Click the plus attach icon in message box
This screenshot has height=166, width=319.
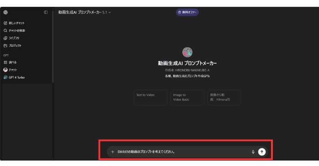coord(112,152)
